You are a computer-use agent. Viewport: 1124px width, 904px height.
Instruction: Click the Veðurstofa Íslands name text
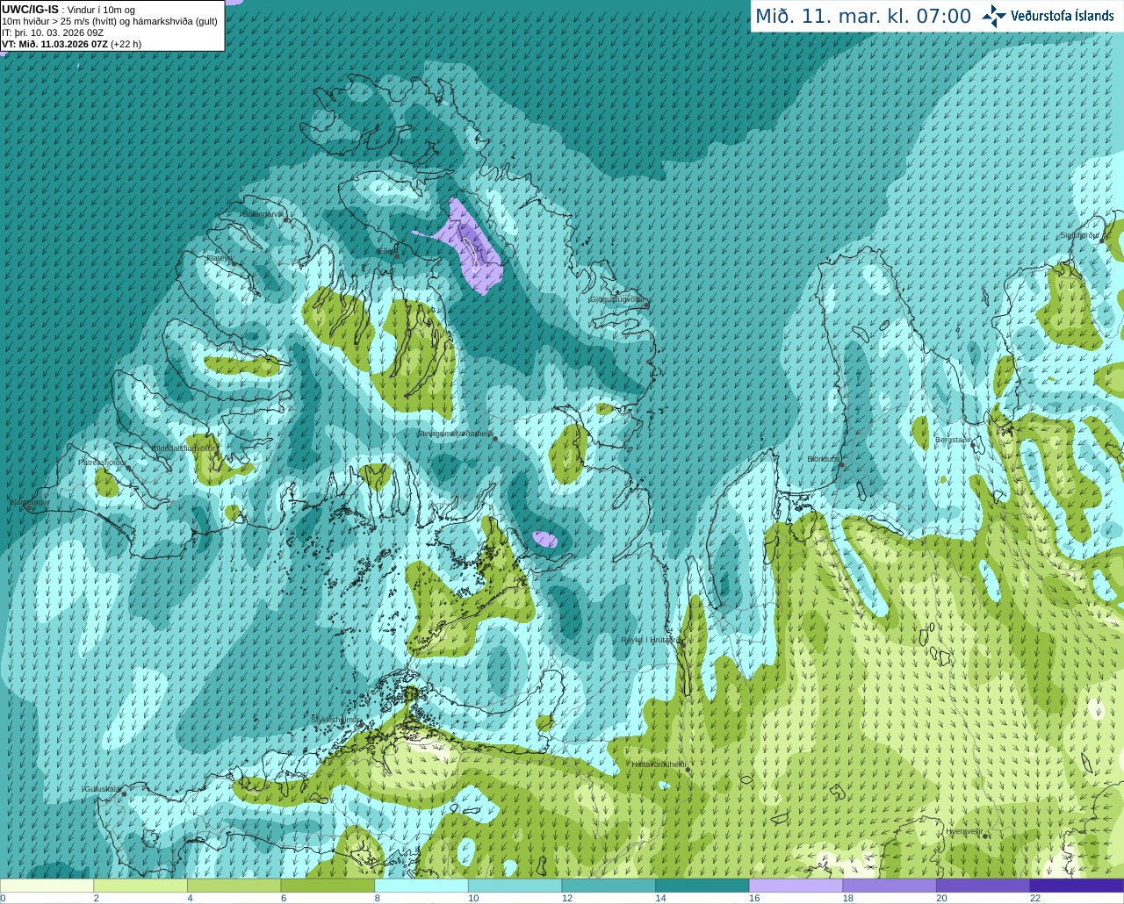click(x=1063, y=16)
